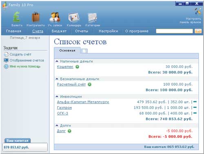Open the Долг account link
The height and width of the screenshot is (154, 204).
61,131
